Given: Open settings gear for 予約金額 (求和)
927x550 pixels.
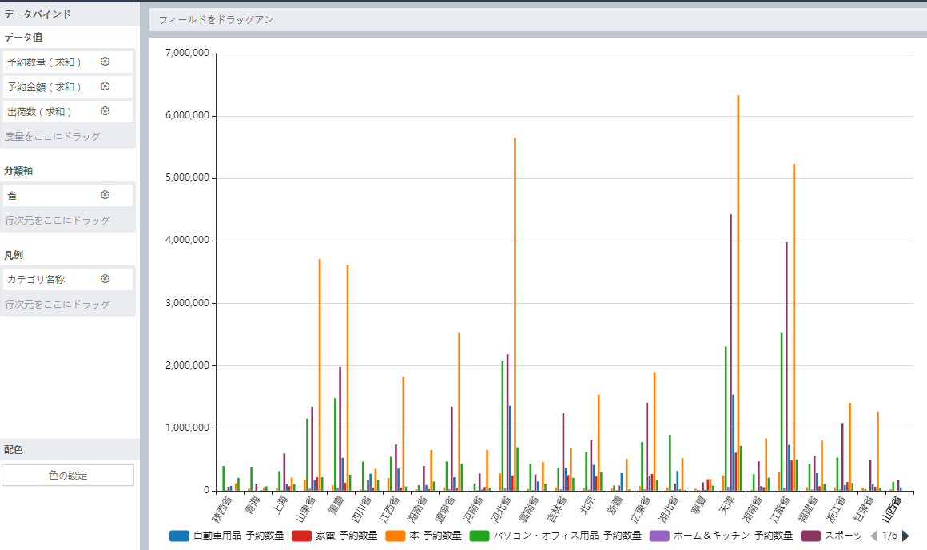Looking at the screenshot, I should pos(105,86).
